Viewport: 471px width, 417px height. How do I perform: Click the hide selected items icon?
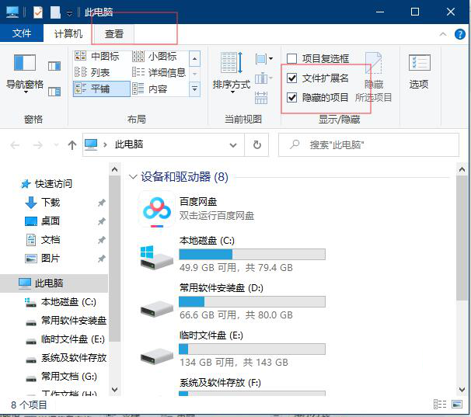[x=373, y=65]
